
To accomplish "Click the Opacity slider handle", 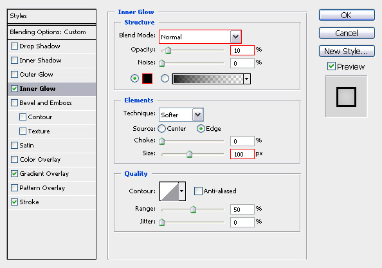I will click(168, 50).
